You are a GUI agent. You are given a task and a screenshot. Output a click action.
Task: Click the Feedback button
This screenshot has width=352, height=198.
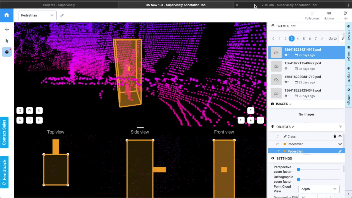tap(4, 172)
